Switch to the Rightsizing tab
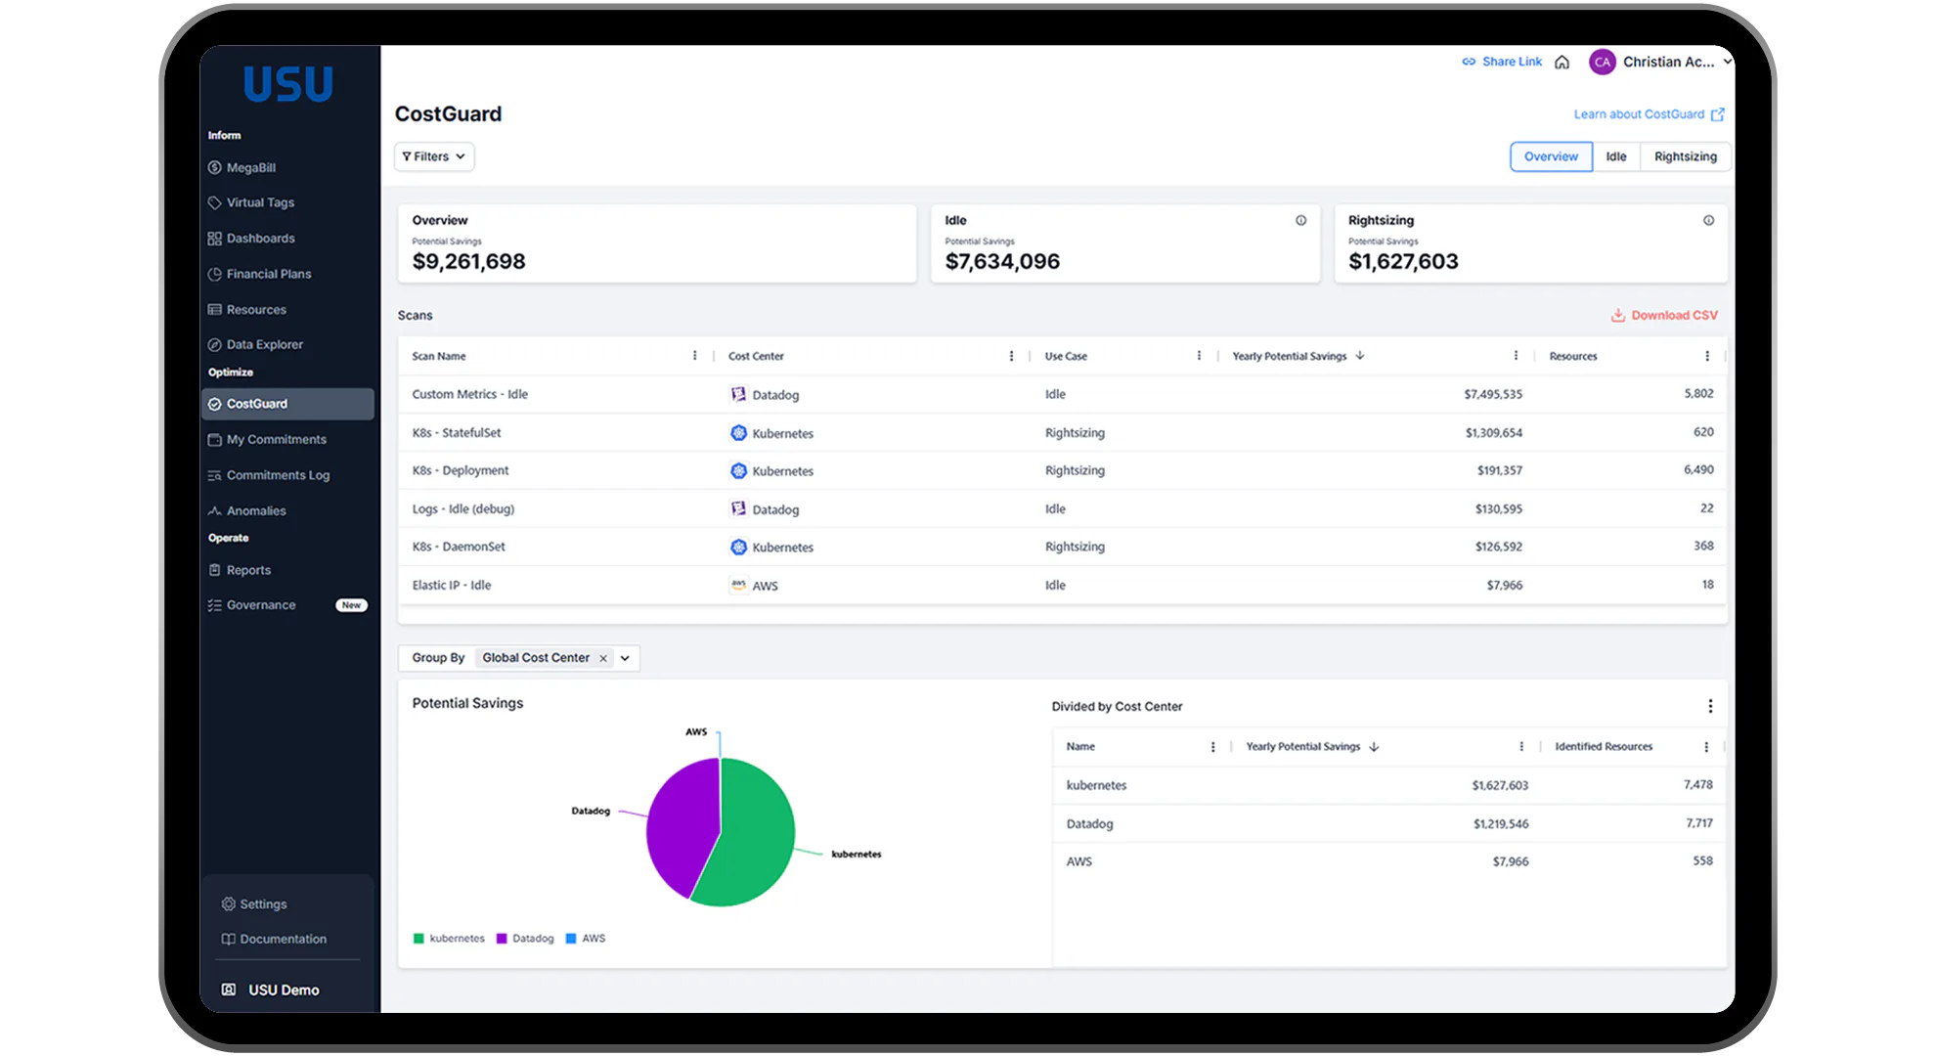1936x1056 pixels. point(1685,156)
